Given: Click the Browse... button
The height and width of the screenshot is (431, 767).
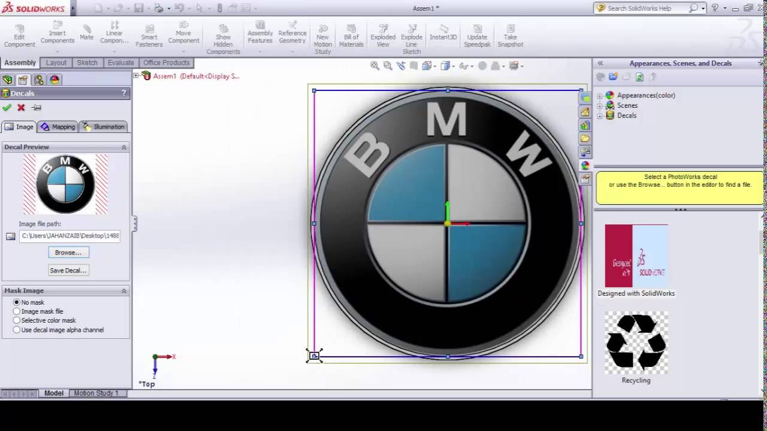Looking at the screenshot, I should tap(68, 253).
